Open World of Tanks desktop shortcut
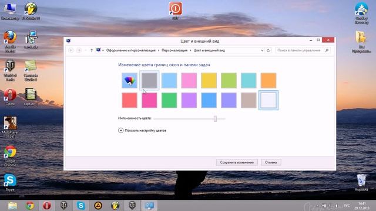The width and height of the screenshot is (376, 211). pos(10,70)
